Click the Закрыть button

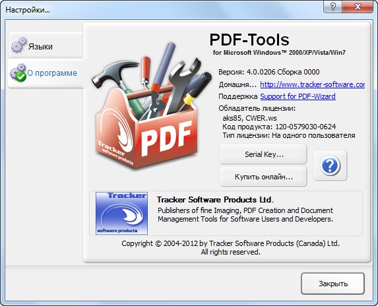click(332, 284)
